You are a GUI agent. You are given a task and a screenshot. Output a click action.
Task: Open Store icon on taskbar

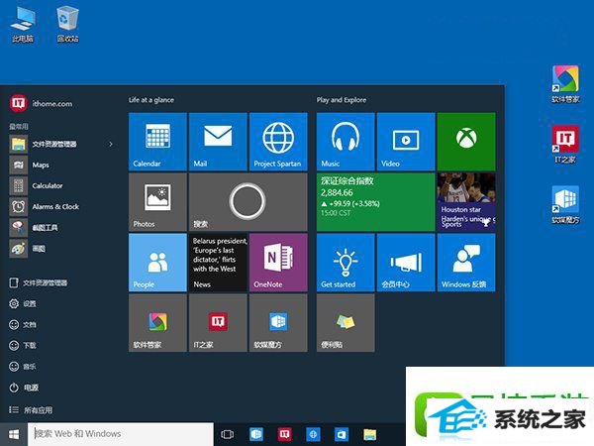342,435
